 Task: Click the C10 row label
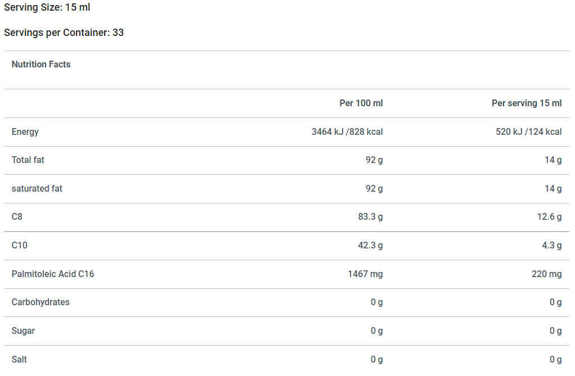point(20,246)
